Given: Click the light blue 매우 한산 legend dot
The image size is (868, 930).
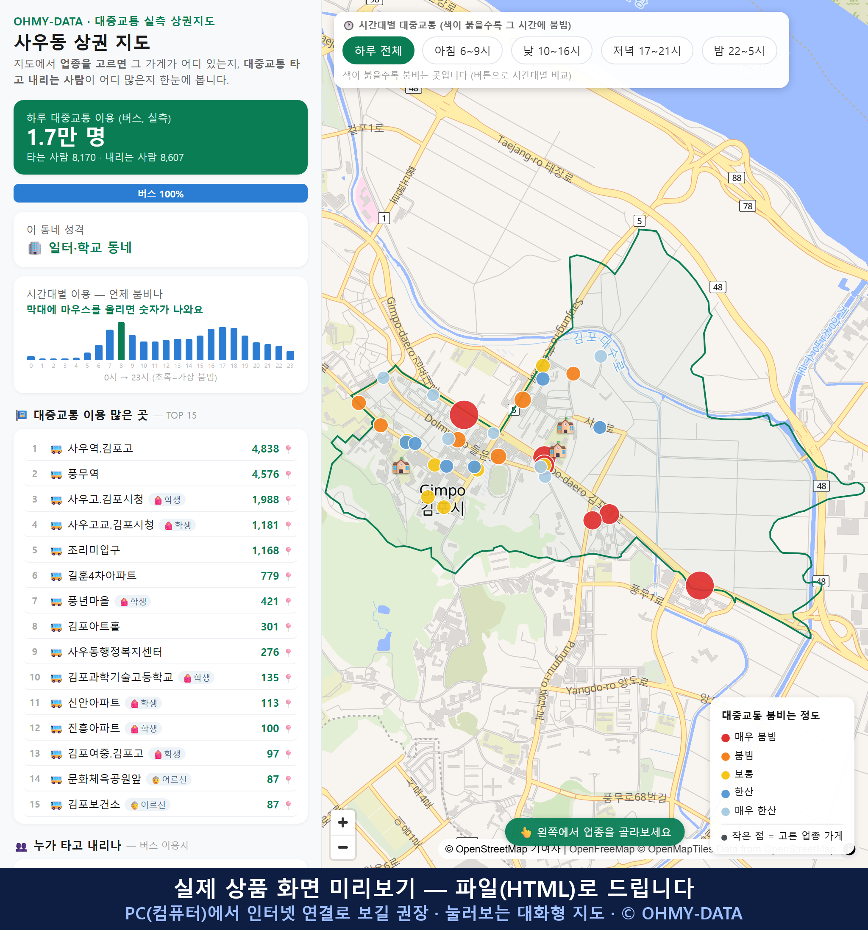Looking at the screenshot, I should point(725,812).
